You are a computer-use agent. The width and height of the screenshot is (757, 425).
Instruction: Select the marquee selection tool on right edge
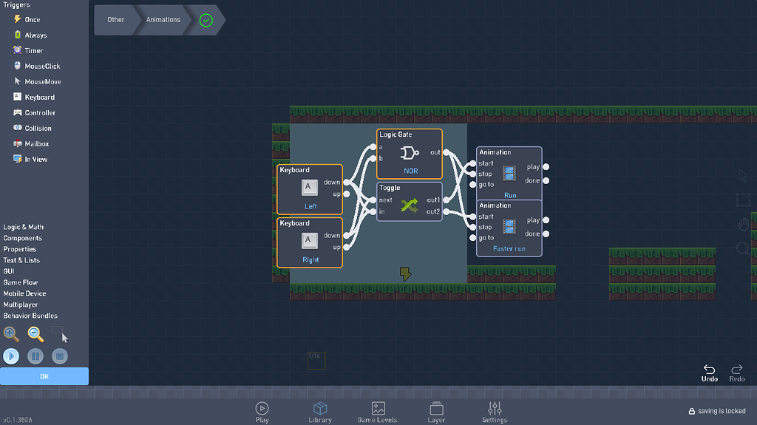tap(743, 200)
